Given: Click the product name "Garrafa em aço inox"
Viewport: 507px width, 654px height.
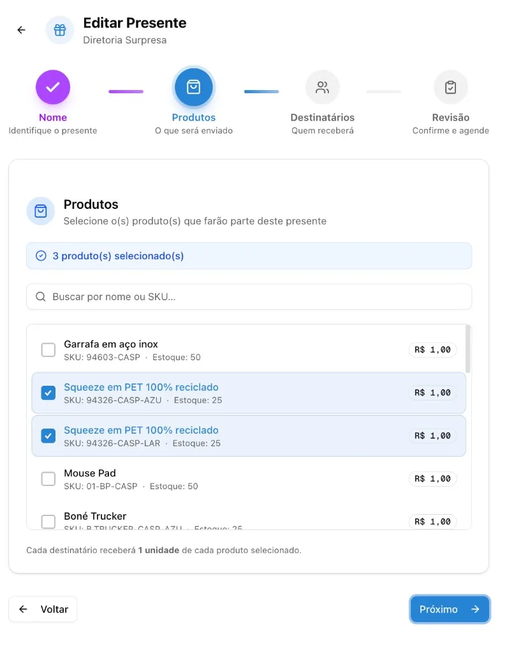Looking at the screenshot, I should (x=111, y=344).
